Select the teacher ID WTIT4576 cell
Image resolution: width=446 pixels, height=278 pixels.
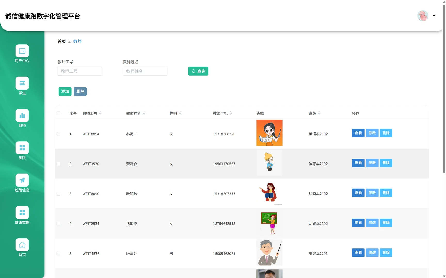click(91, 254)
